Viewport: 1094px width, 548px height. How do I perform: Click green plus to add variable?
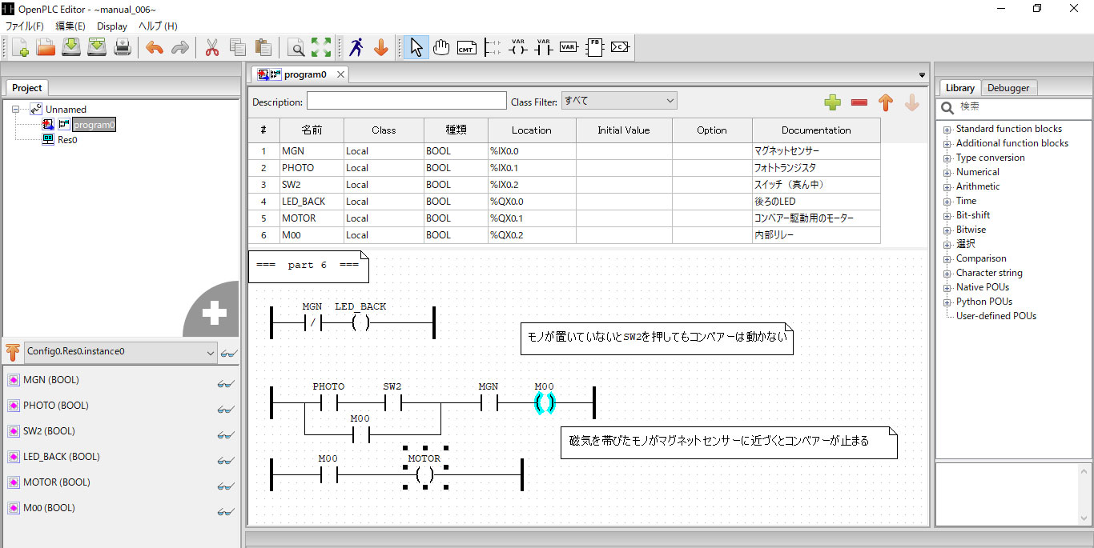pos(833,102)
